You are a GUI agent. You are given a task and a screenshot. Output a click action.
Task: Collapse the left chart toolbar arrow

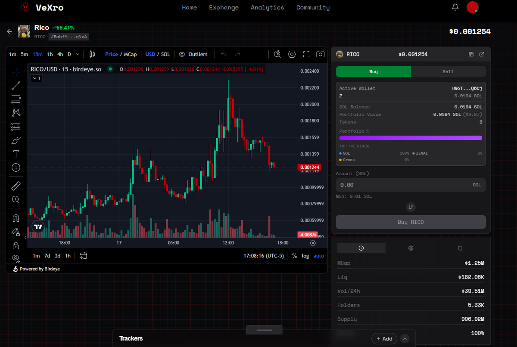point(25,237)
